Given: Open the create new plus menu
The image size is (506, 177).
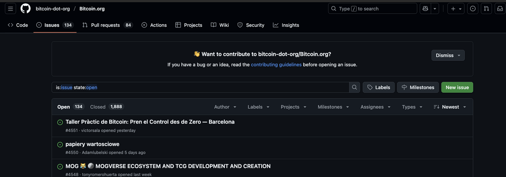Looking at the screenshot, I should click(x=456, y=9).
